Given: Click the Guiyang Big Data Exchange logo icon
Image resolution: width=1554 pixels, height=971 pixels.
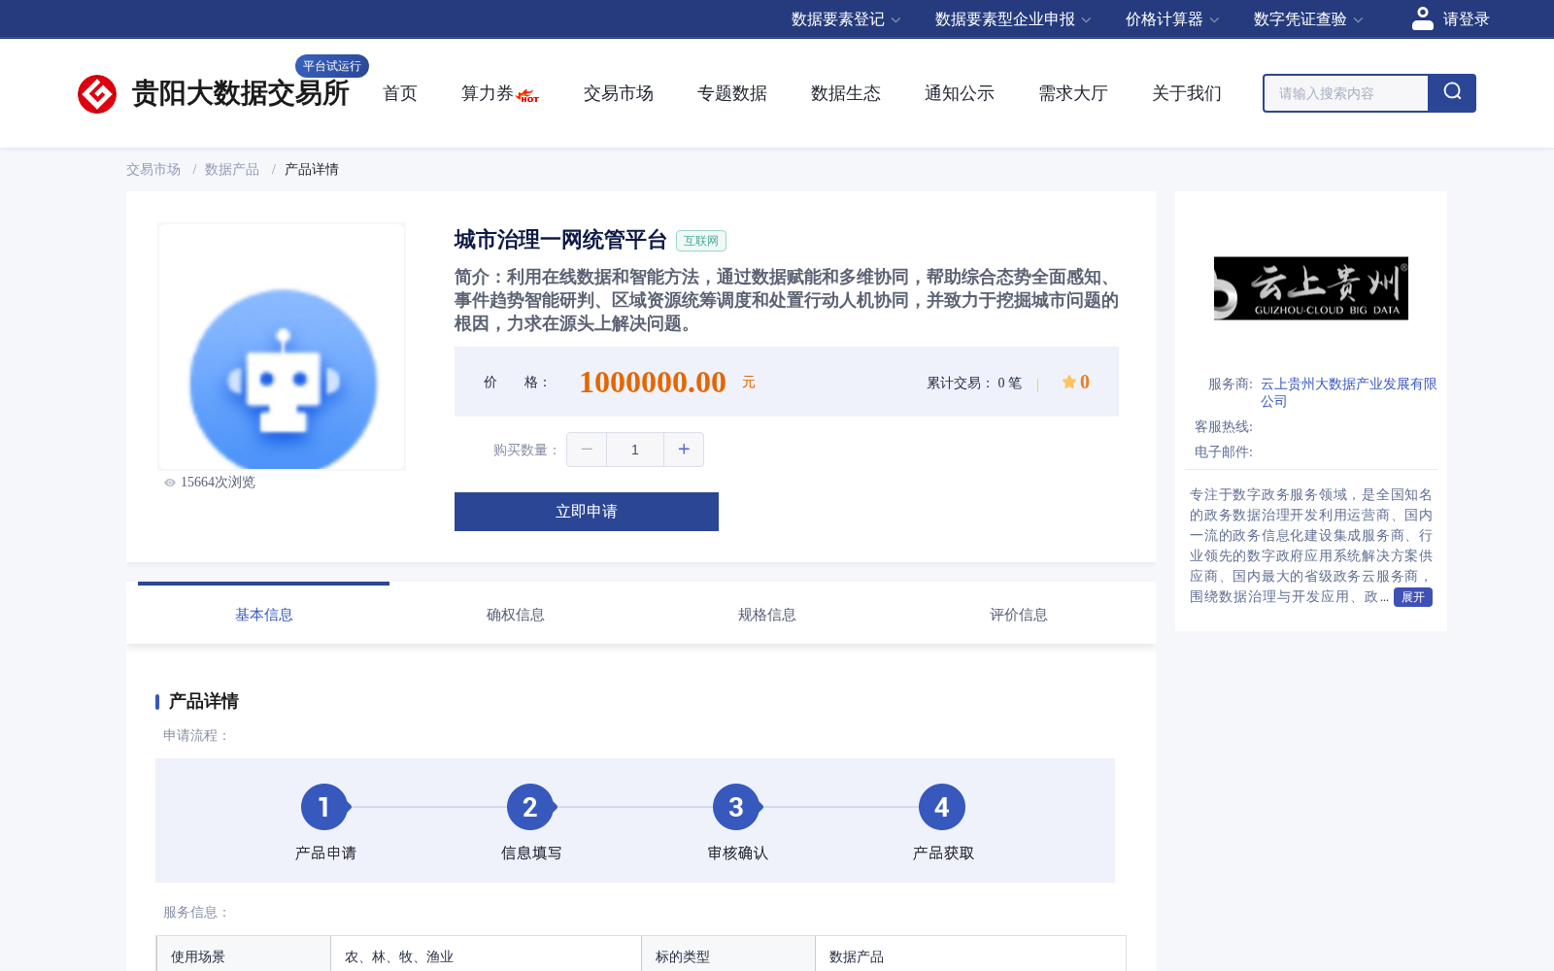Looking at the screenshot, I should coord(97,94).
